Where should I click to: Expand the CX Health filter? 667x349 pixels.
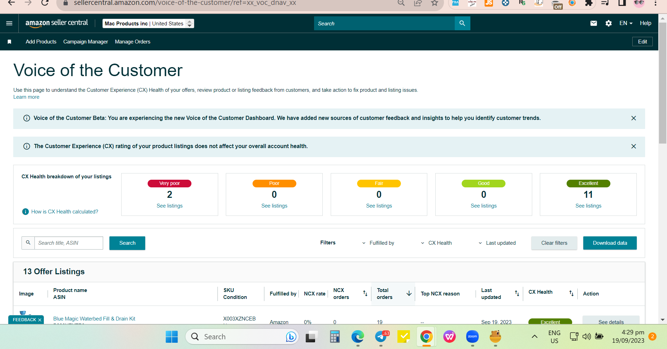point(436,243)
